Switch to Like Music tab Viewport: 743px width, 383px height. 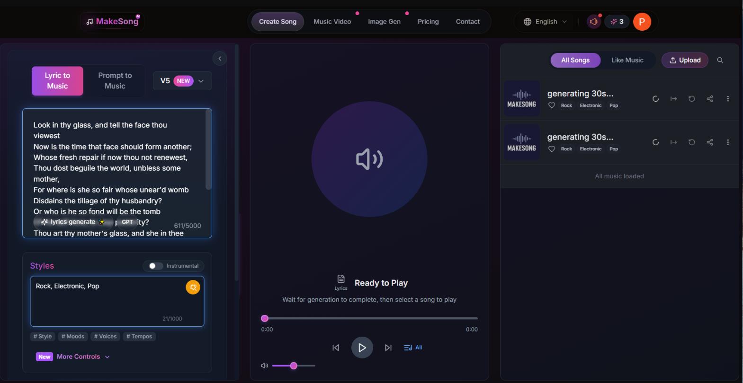point(627,60)
